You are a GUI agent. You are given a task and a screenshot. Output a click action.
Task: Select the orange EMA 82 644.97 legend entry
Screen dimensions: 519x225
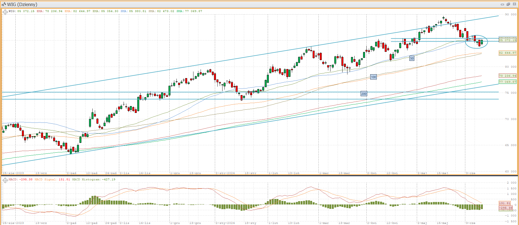pos(77,11)
